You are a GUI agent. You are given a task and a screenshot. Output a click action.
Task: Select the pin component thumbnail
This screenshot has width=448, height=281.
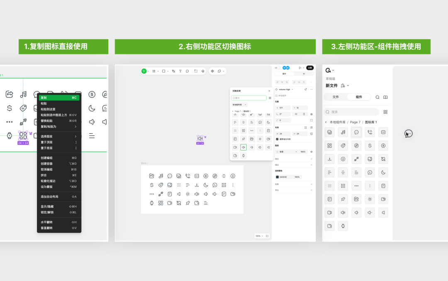343,199
